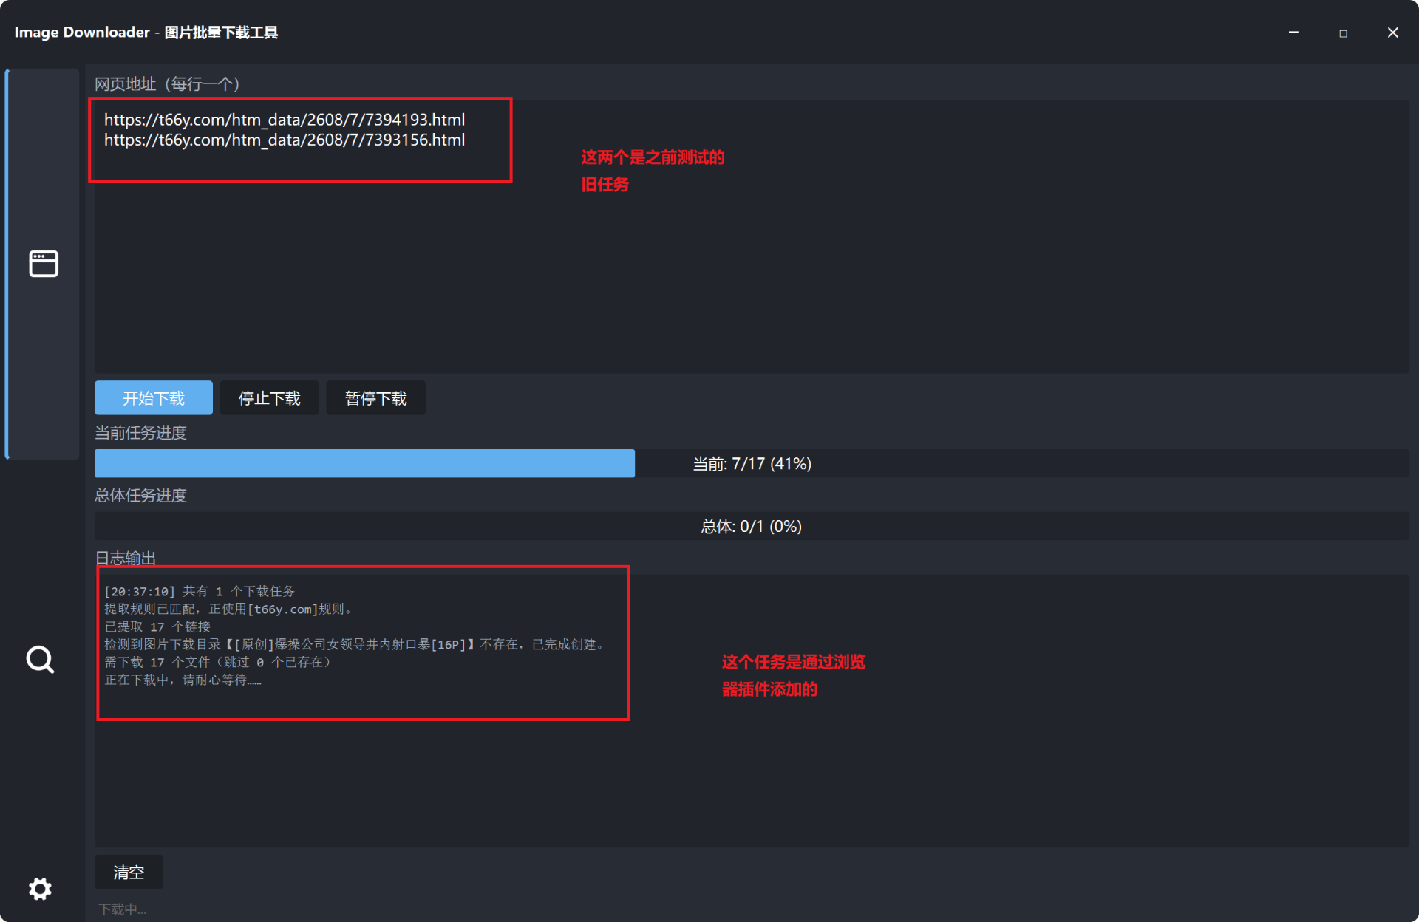This screenshot has height=922, width=1419.
Task: Clear the log with the 清空 button
Action: [129, 873]
